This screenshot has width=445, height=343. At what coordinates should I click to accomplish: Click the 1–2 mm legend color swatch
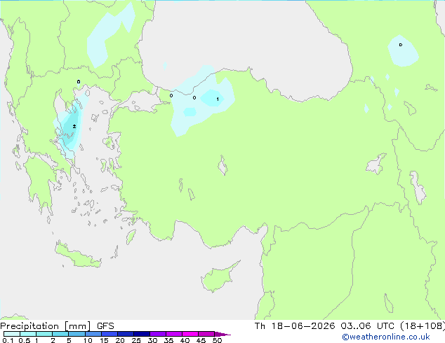point(44,334)
